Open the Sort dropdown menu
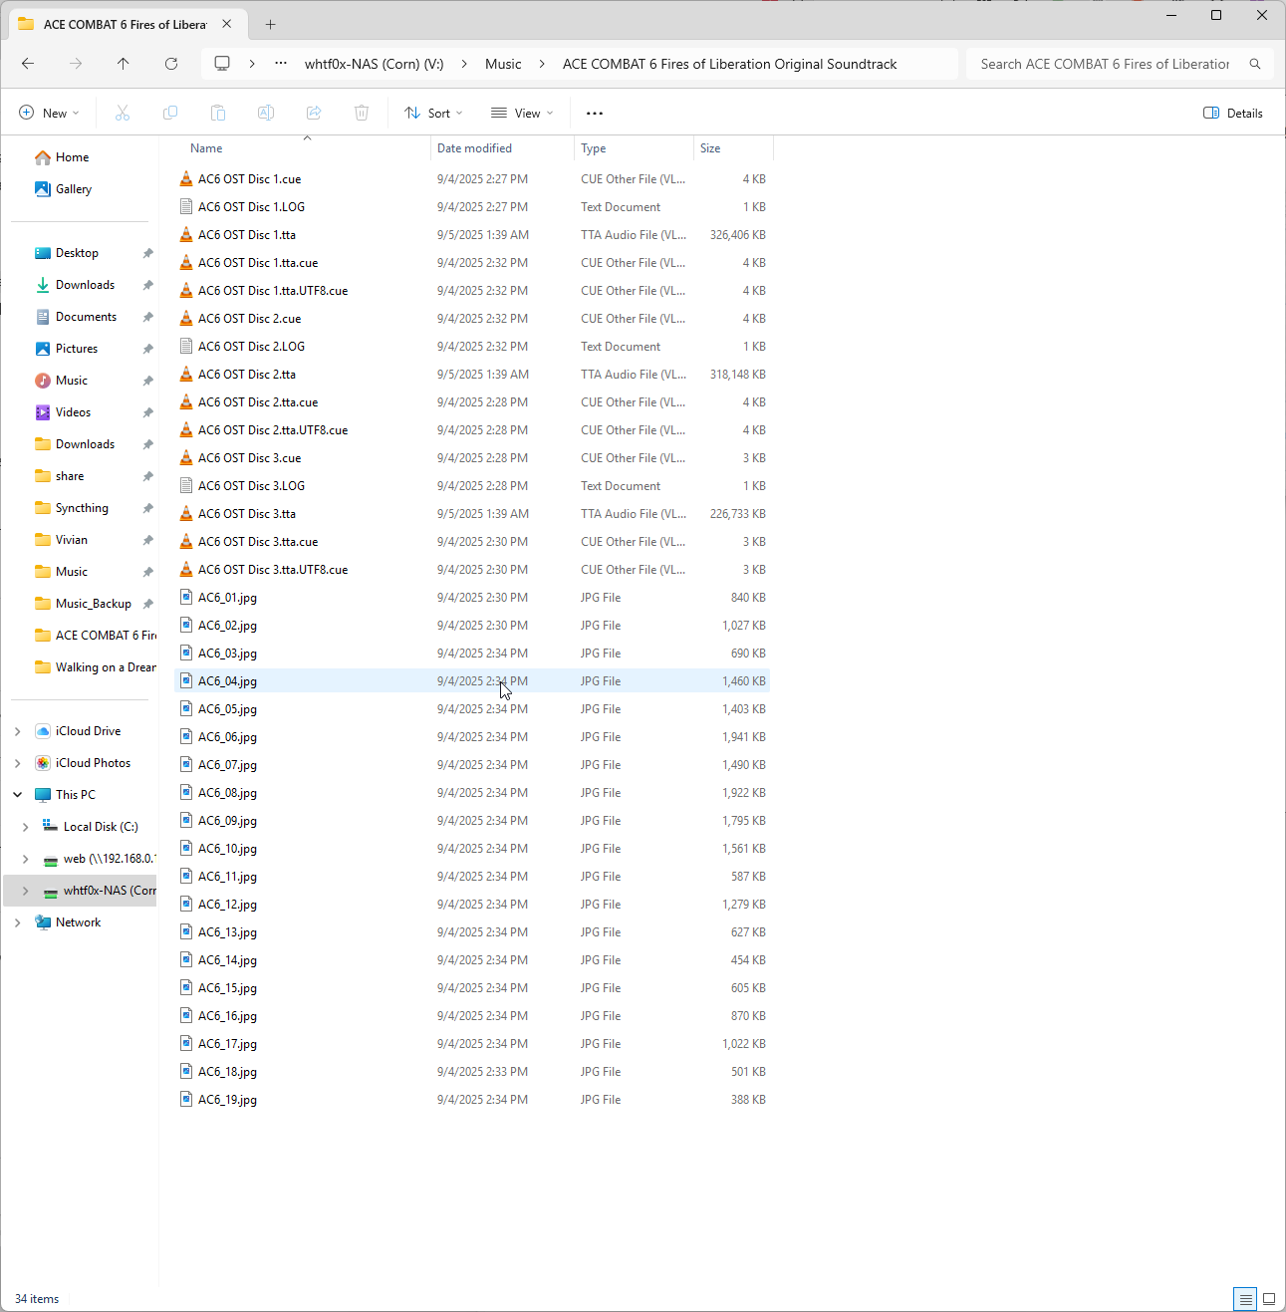 click(433, 114)
